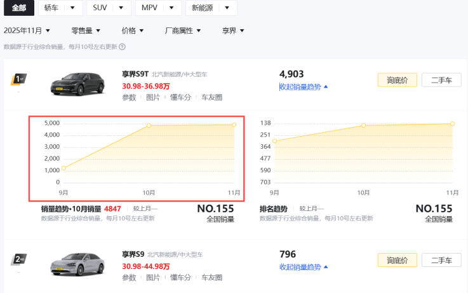
Task: Click the 796 sales figure
Action: click(x=288, y=254)
